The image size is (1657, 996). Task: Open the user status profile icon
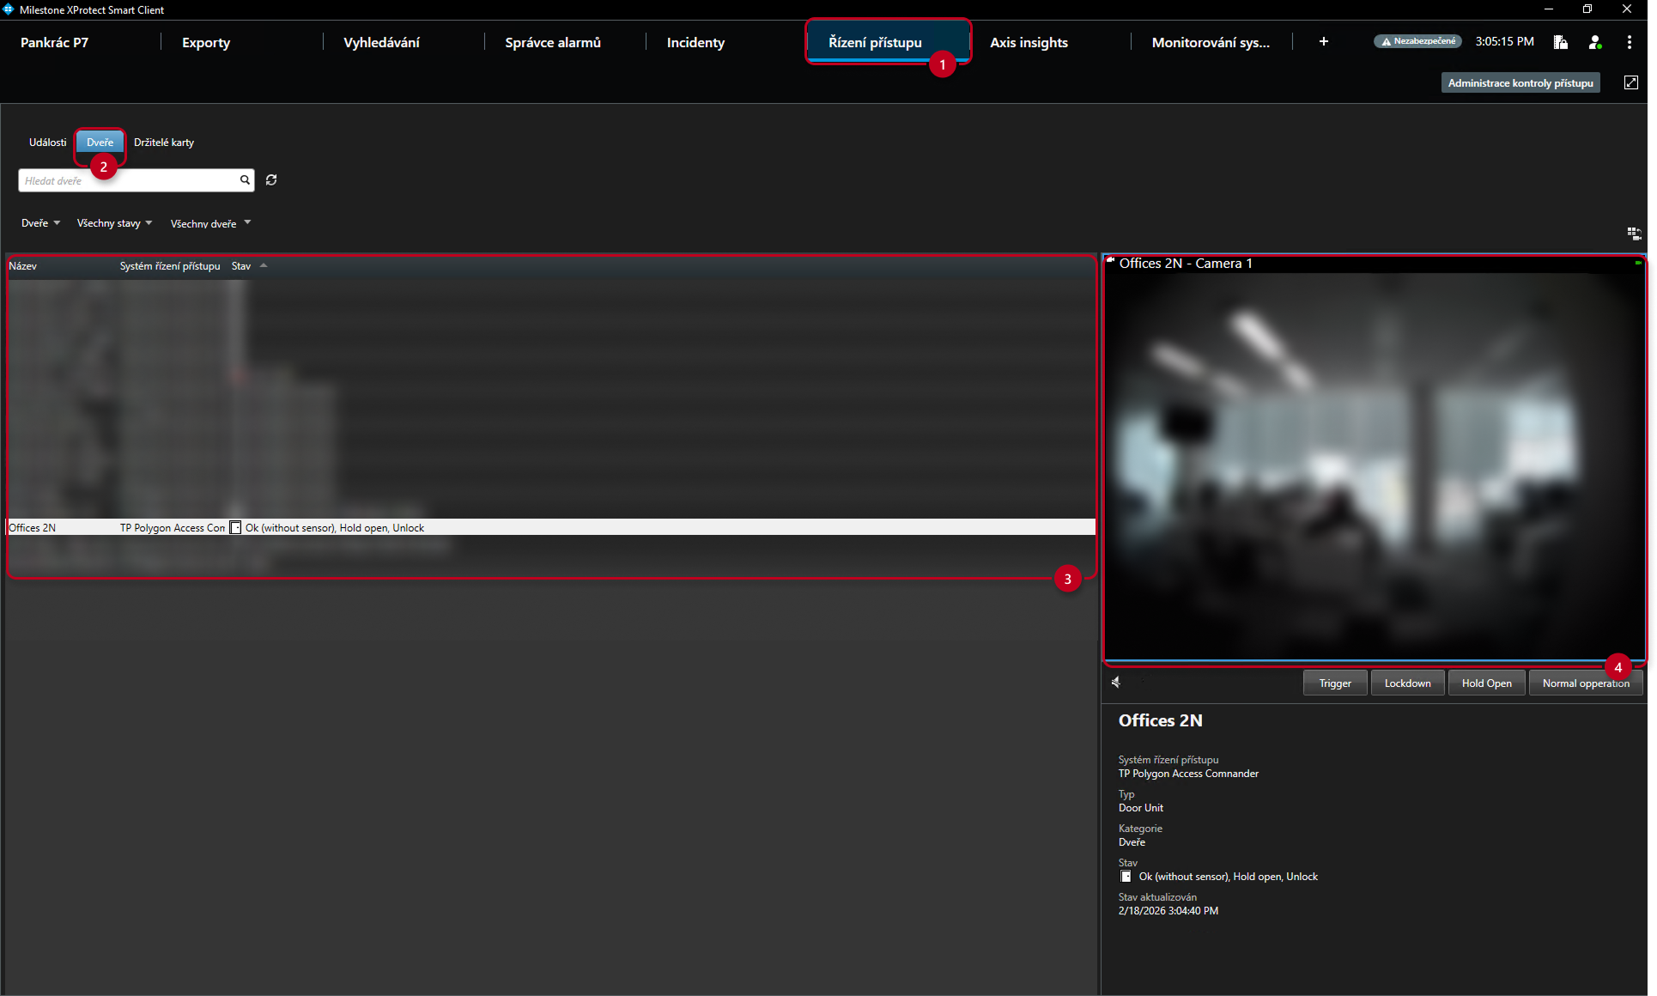click(1595, 42)
